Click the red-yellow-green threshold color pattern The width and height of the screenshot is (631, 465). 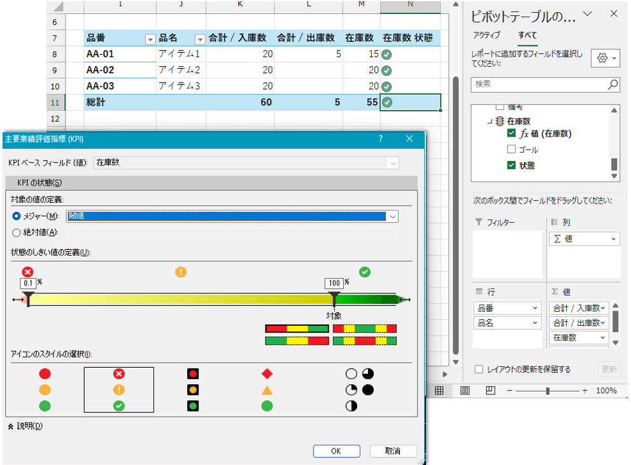click(297, 328)
